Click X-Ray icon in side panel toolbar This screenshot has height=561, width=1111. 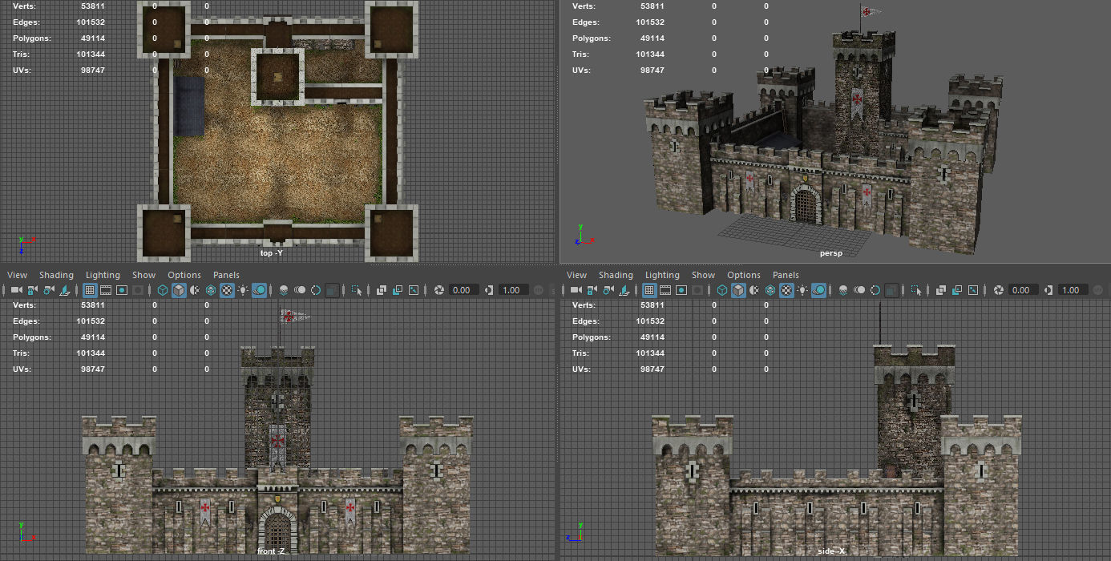[x=942, y=290]
